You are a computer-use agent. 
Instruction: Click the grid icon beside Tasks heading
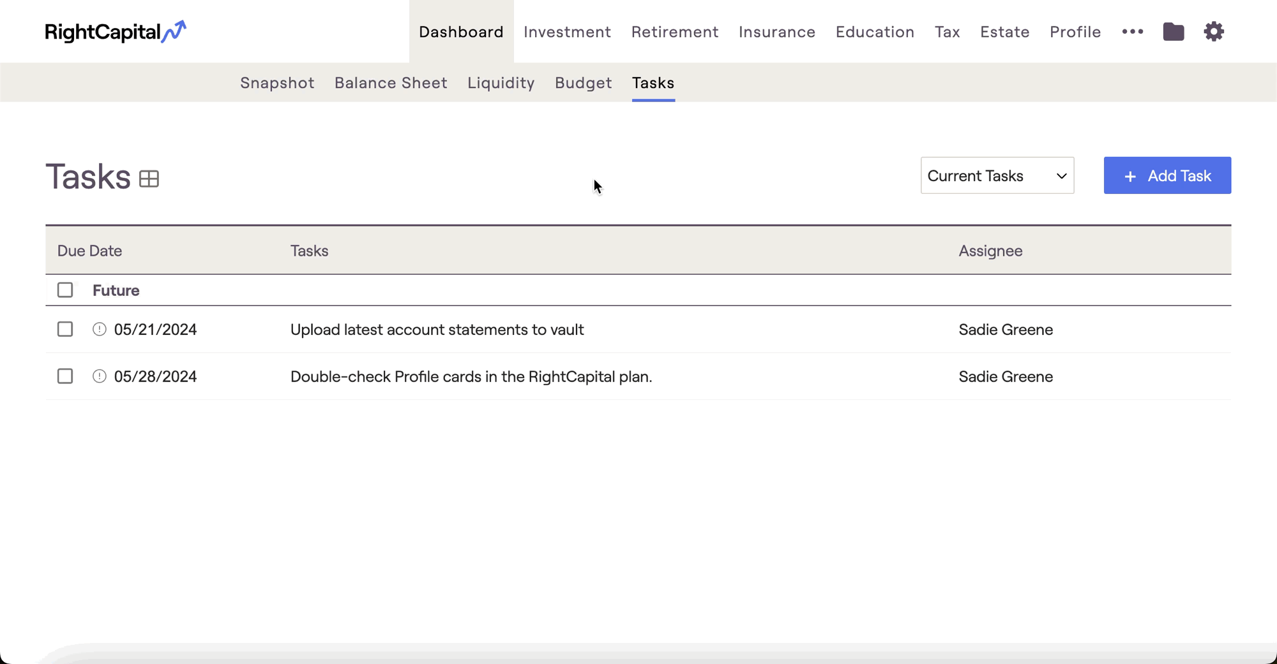point(149,179)
